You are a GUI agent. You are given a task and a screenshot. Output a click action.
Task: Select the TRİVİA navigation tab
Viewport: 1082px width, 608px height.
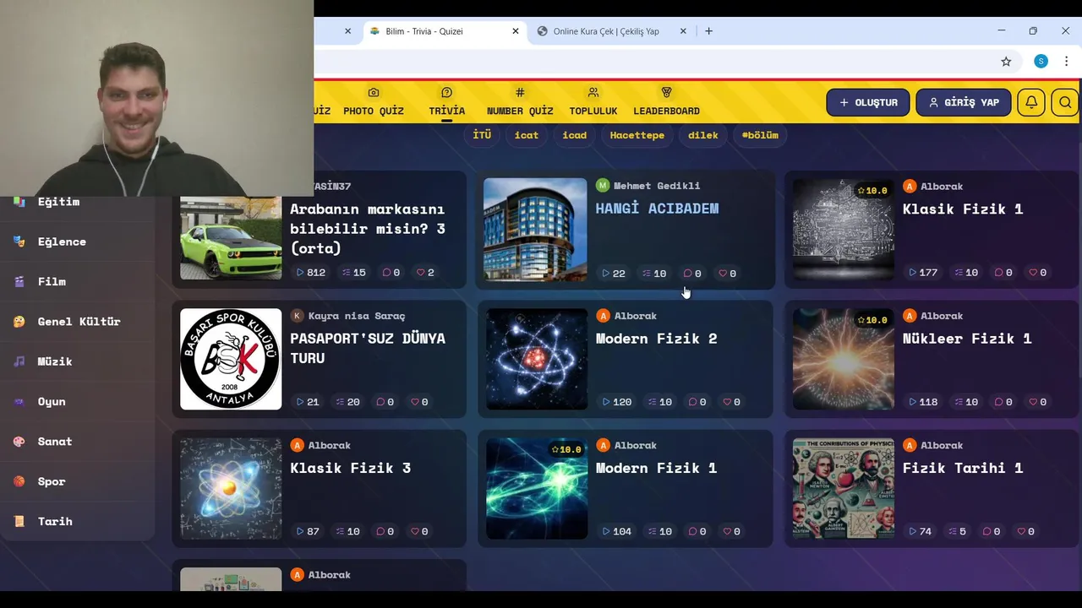click(446, 101)
